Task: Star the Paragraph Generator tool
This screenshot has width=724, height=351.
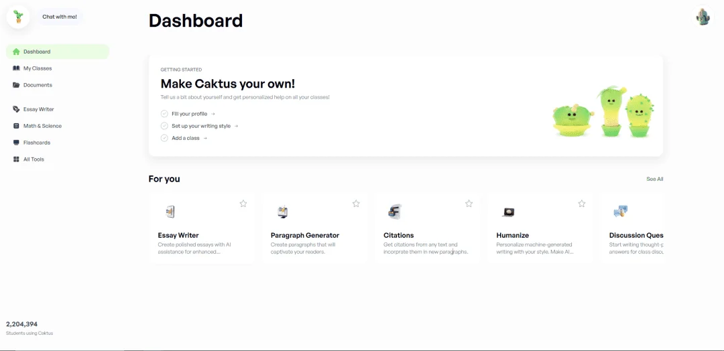Action: [x=356, y=204]
